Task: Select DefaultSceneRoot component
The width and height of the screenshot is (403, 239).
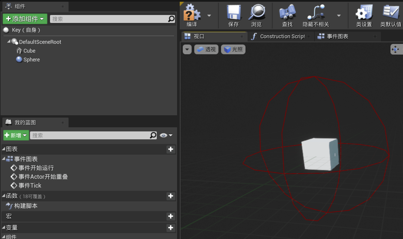Action: click(40, 42)
